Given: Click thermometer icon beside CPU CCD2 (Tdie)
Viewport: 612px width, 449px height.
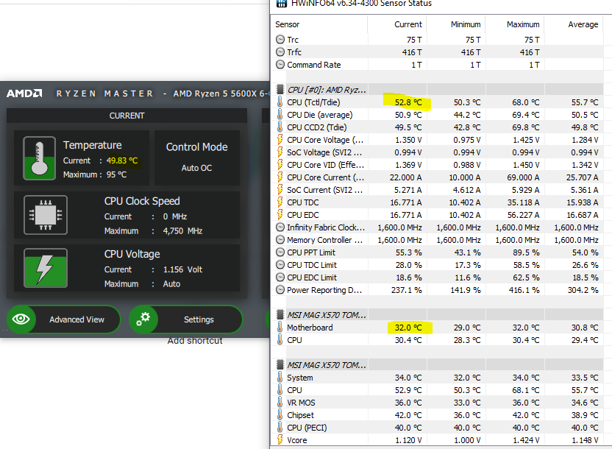Looking at the screenshot, I should [280, 127].
